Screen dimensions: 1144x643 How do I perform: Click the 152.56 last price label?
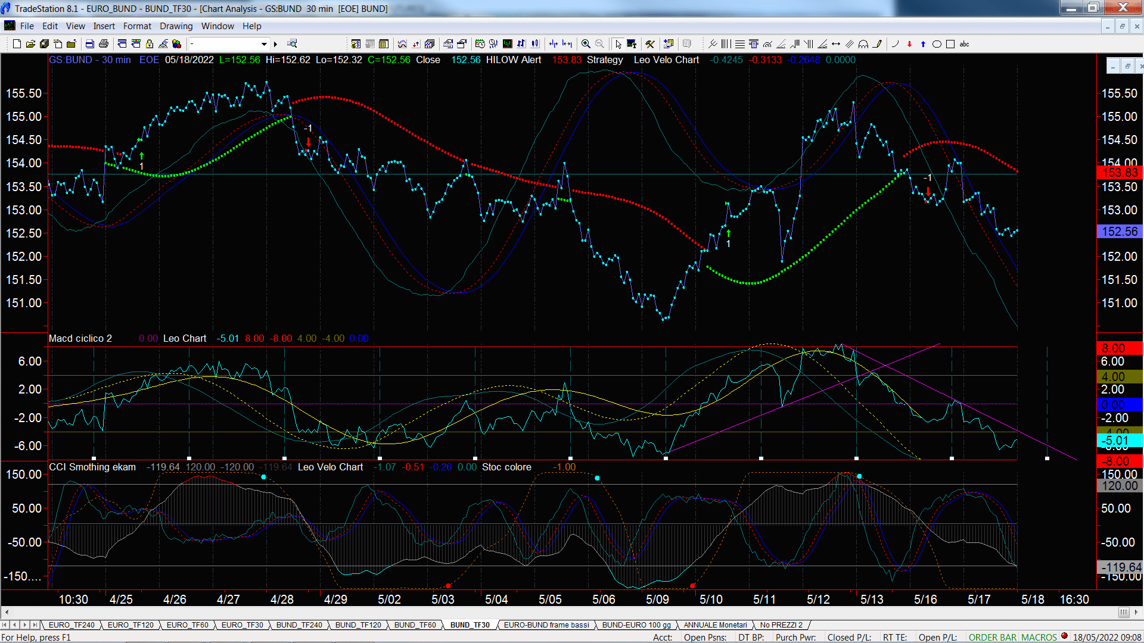pyautogui.click(x=1120, y=232)
